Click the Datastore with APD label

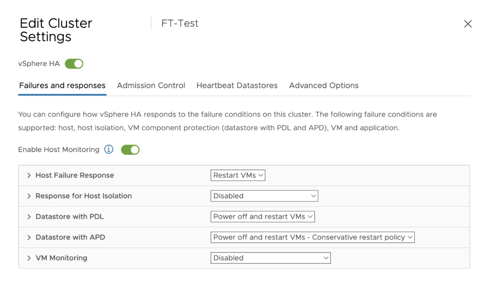(x=70, y=238)
